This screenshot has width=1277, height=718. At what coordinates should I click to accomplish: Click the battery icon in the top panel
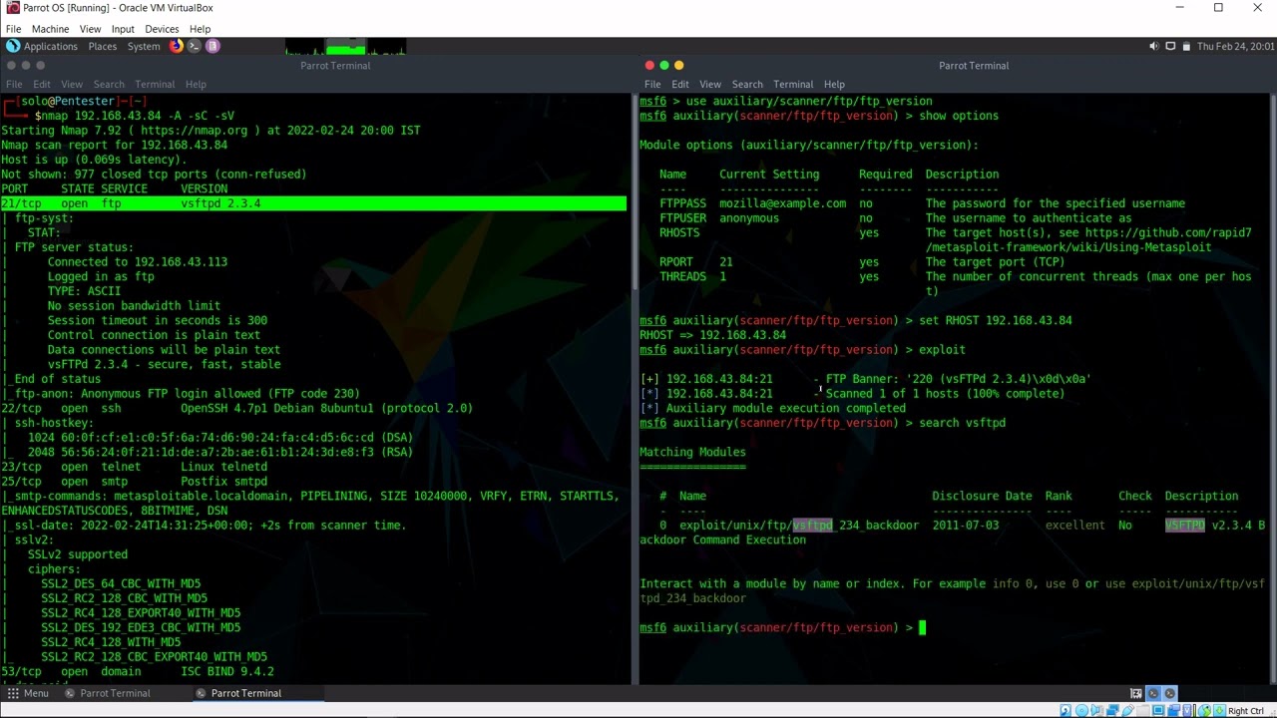click(1186, 46)
